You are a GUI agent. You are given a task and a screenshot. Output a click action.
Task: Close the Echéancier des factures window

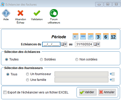click(x=116, y=4)
